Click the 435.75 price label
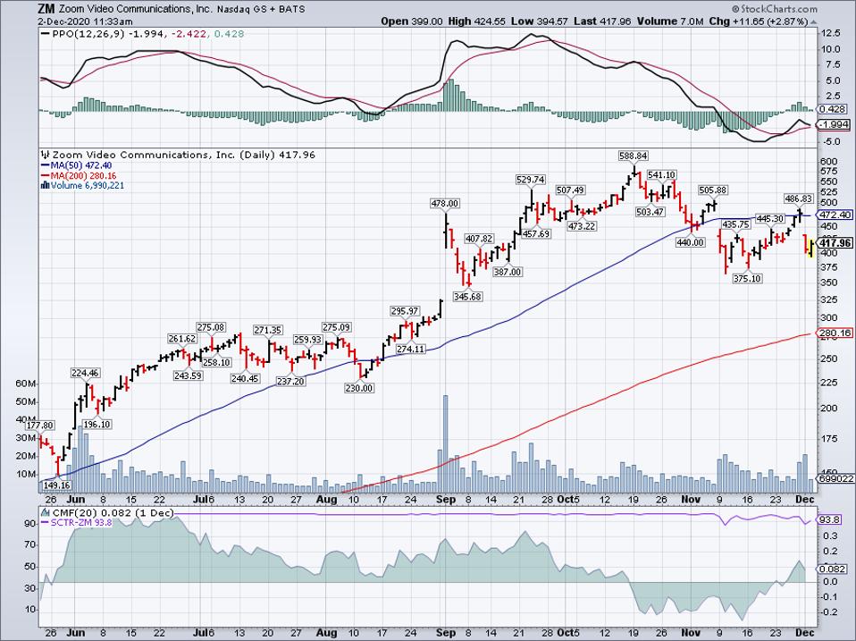The image size is (856, 641). (736, 224)
